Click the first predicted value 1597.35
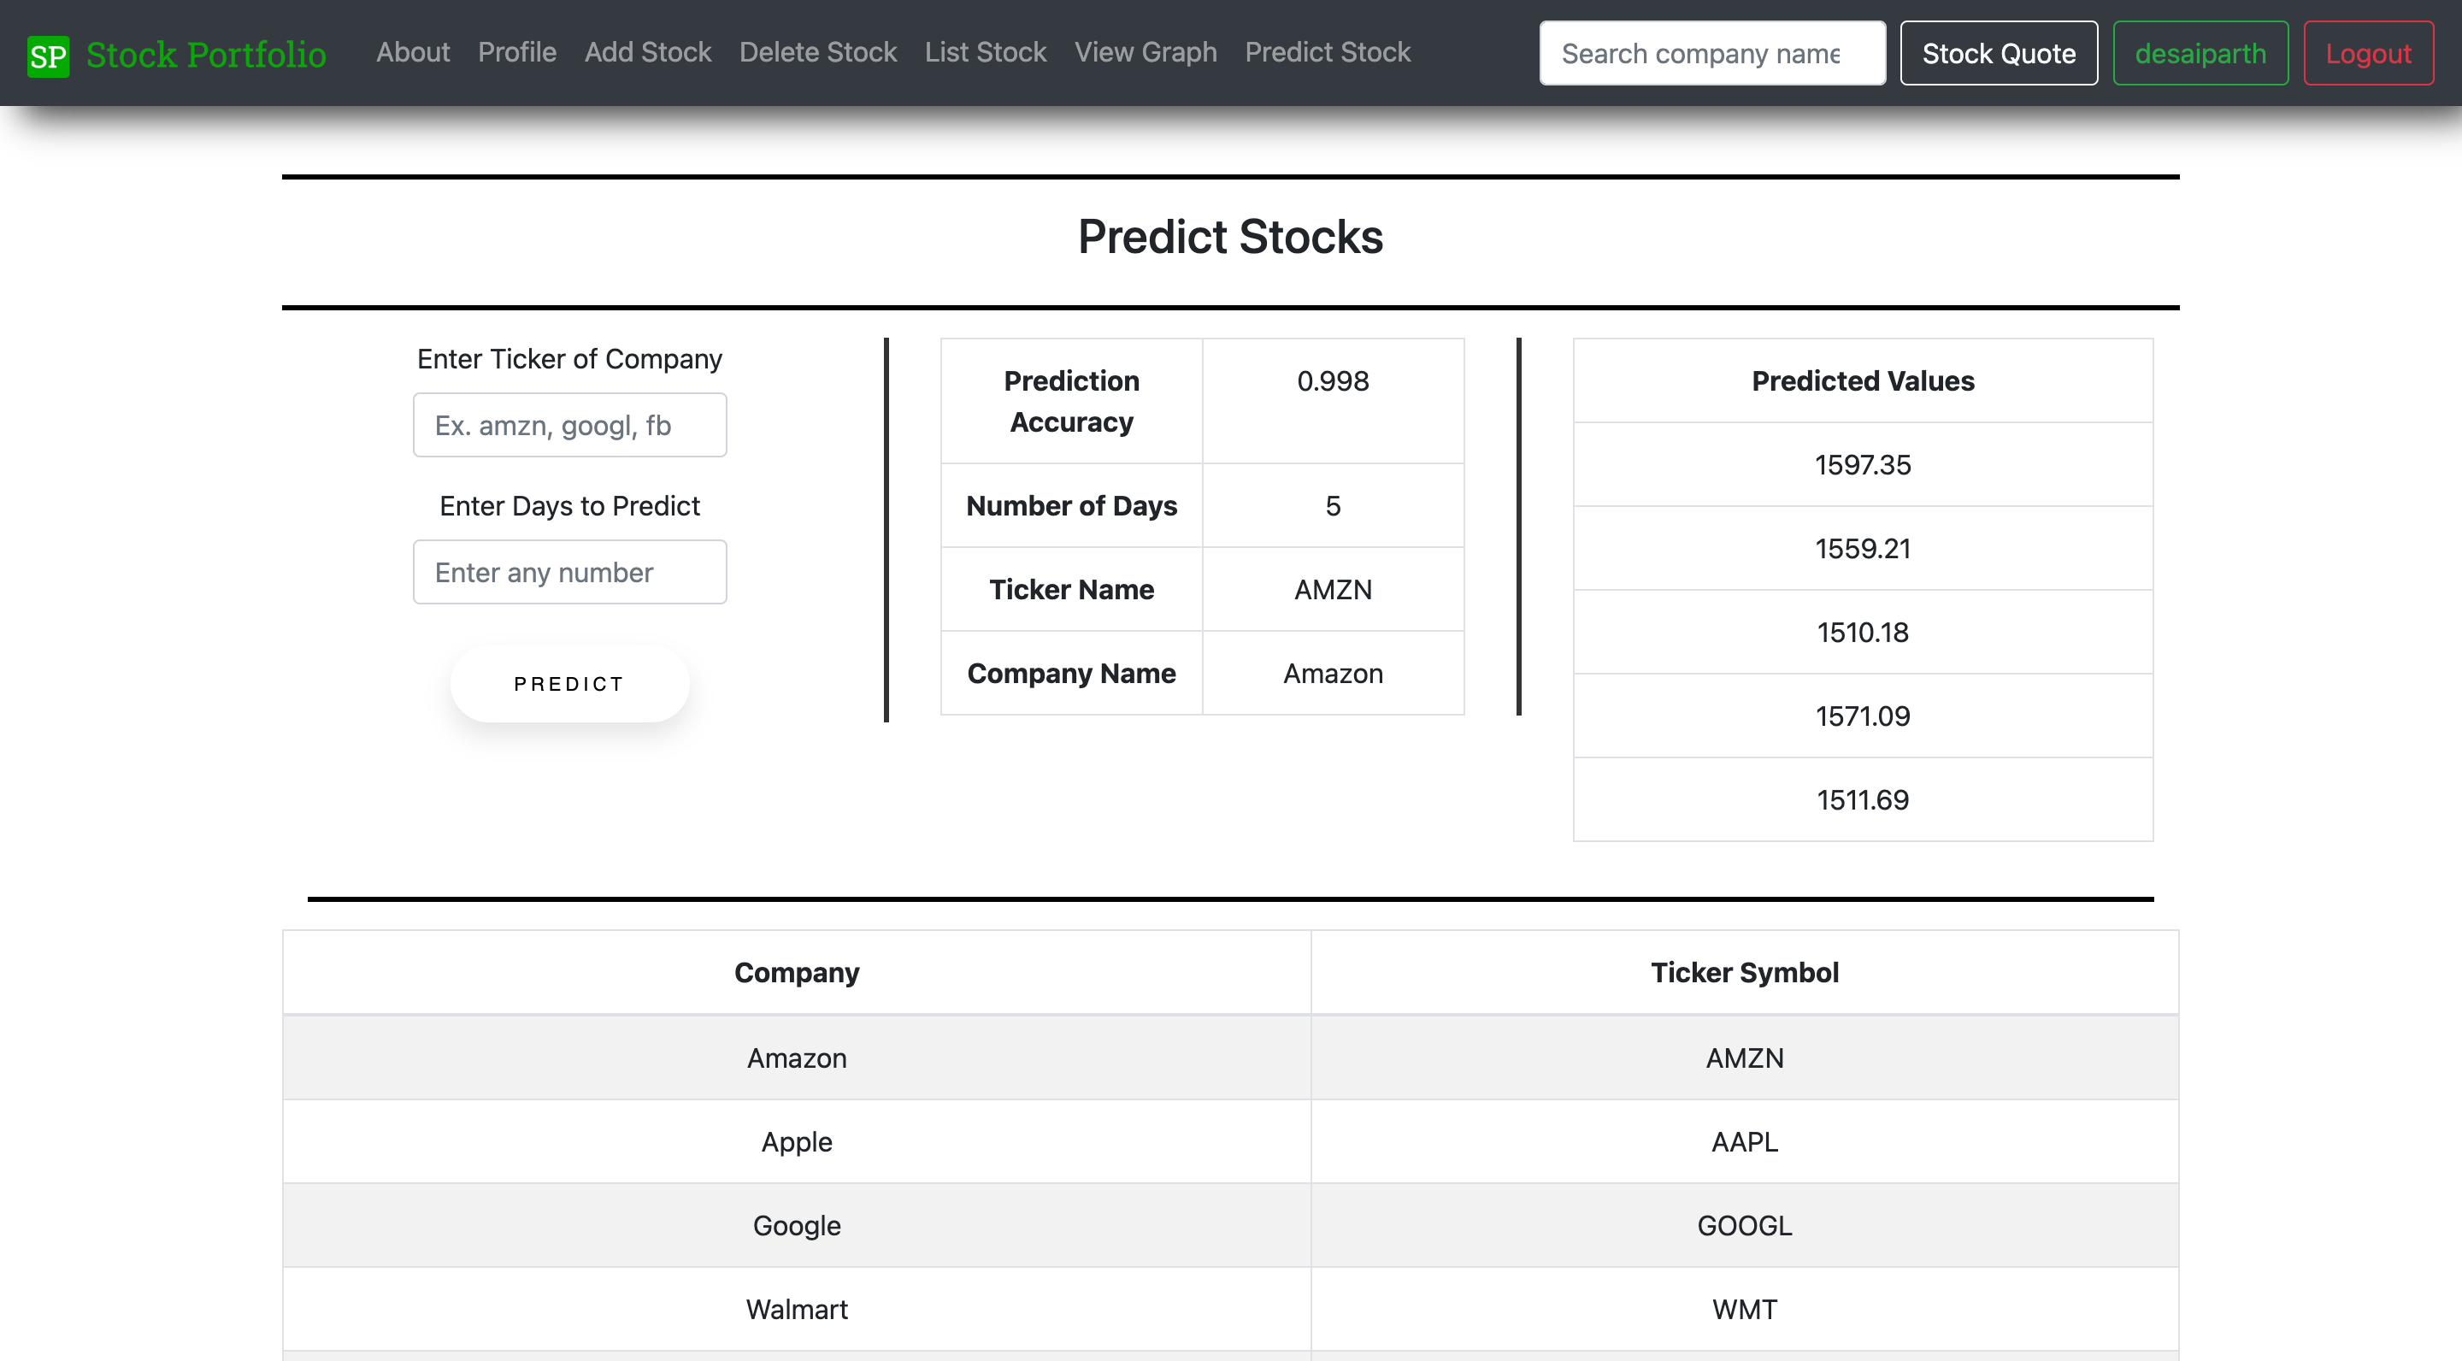Viewport: 2462px width, 1361px height. coord(1862,464)
